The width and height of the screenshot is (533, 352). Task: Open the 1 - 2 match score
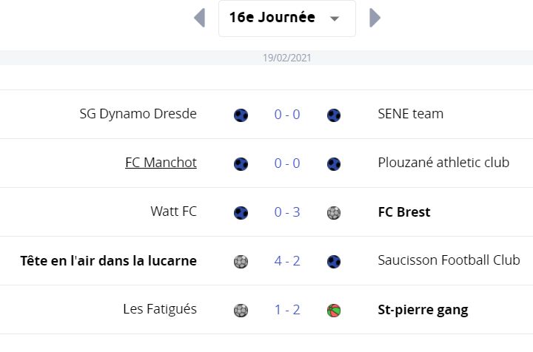[x=287, y=310]
